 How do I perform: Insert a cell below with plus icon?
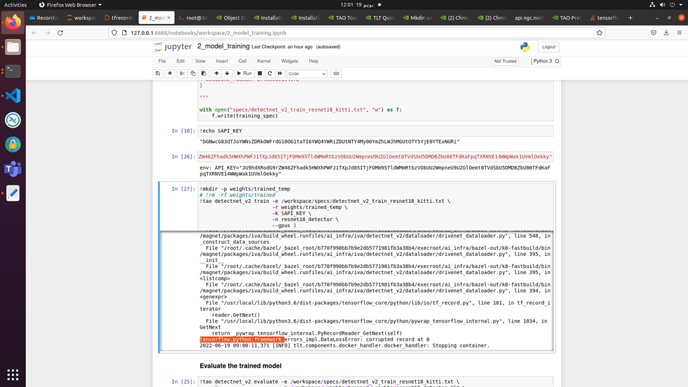coord(170,73)
